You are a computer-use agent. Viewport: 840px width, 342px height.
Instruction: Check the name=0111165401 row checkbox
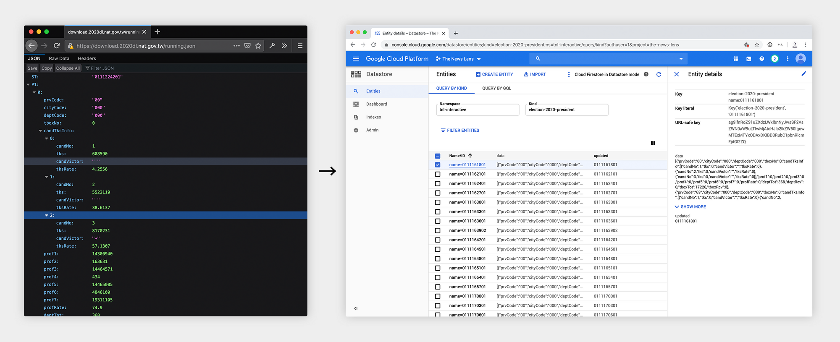click(438, 277)
